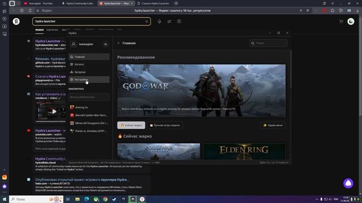Viewport: 362px width, 203px height.
Task: Click the Windows taskbar search box
Action: 36,199
